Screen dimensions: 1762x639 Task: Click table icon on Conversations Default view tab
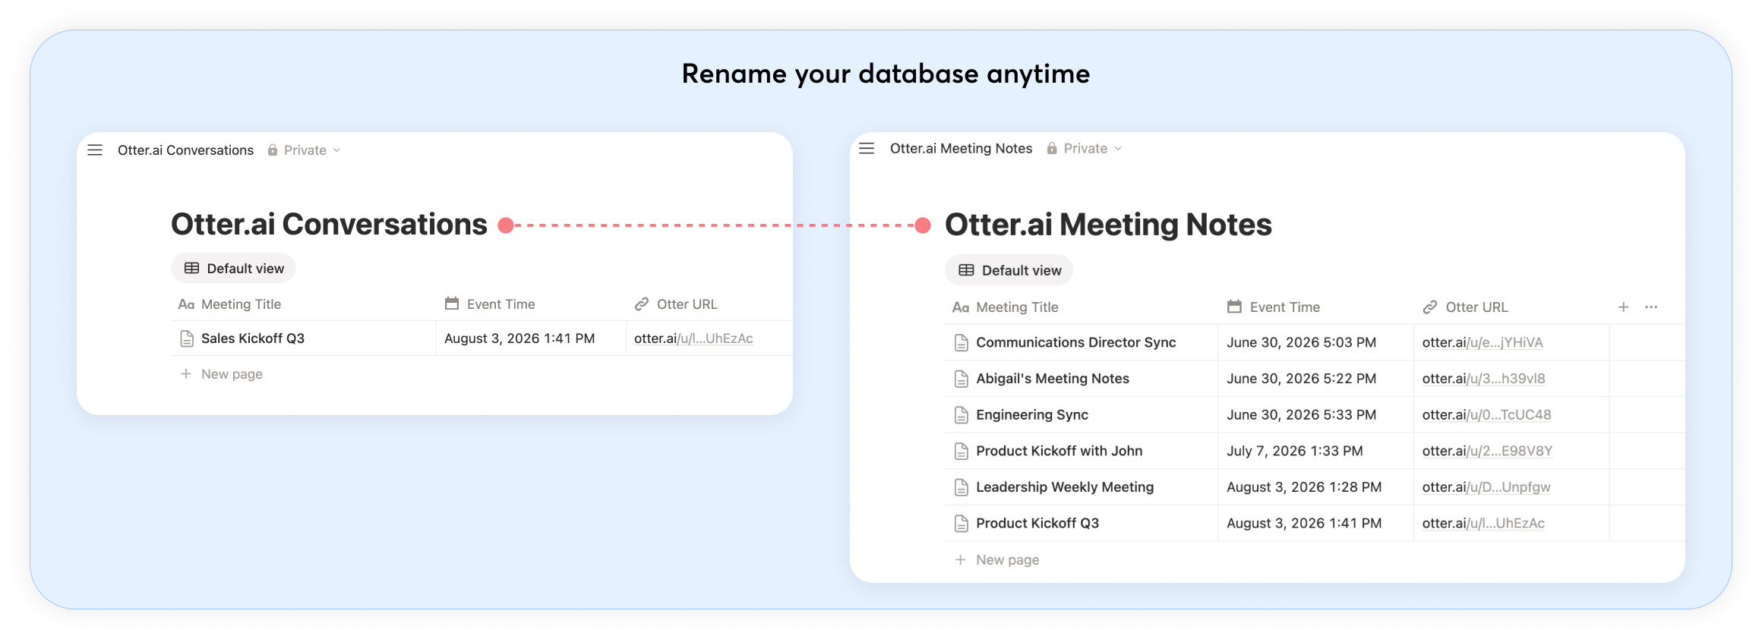tap(192, 269)
